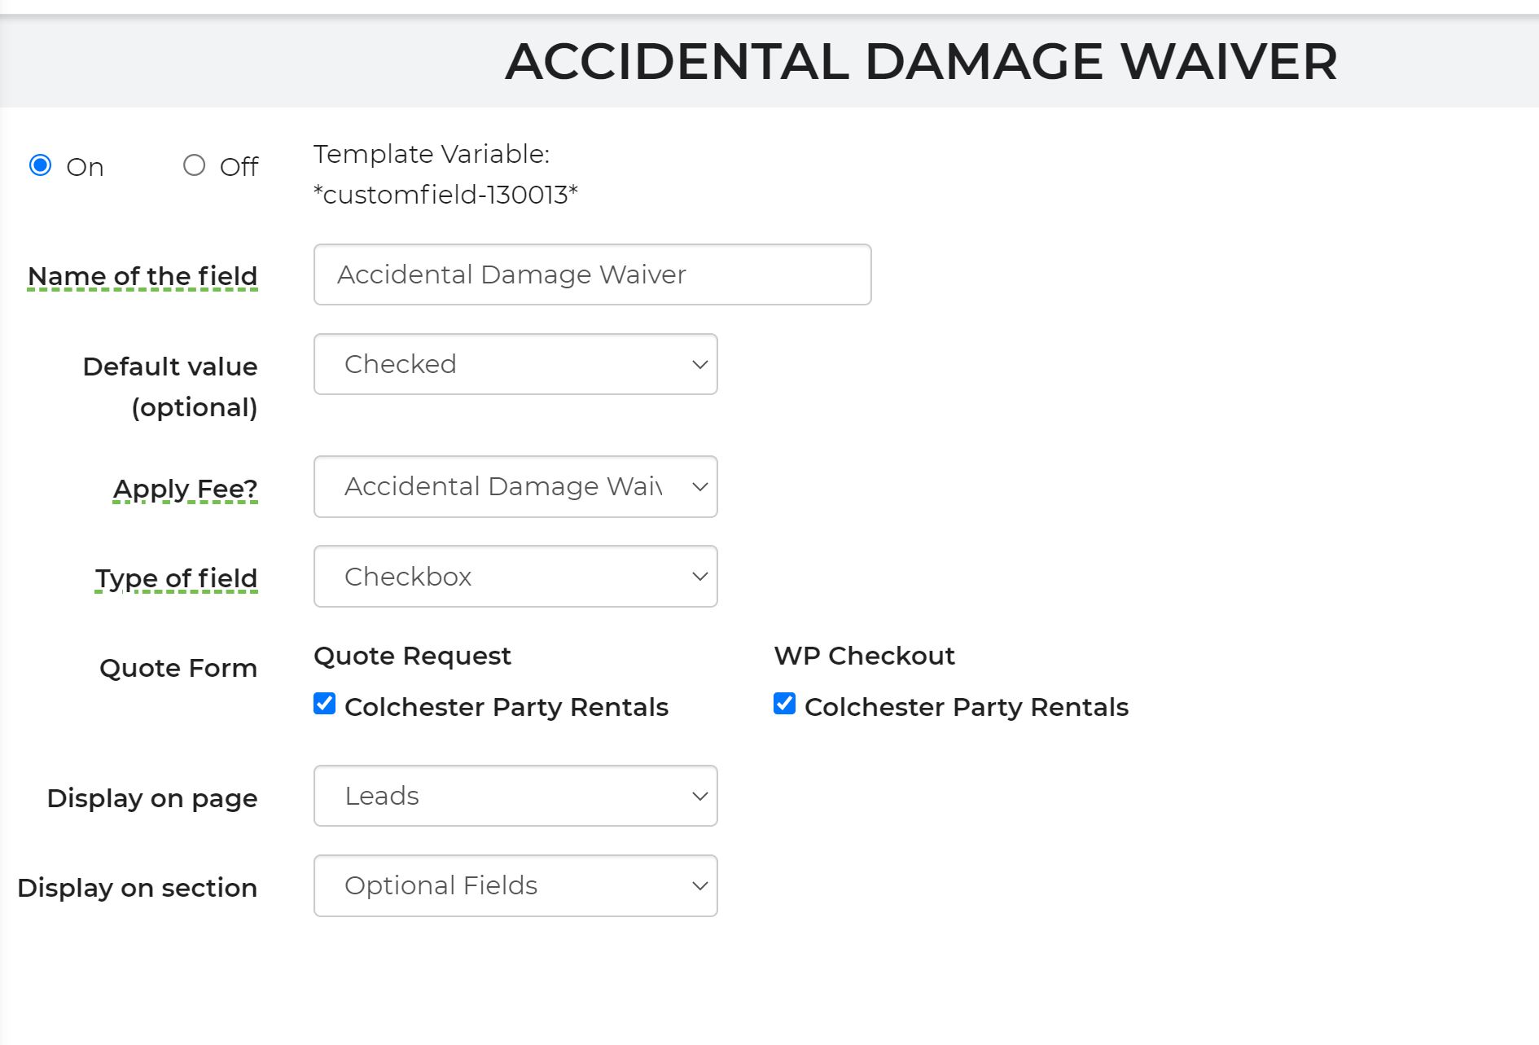The height and width of the screenshot is (1045, 1539).
Task: Open the Display on section dropdown
Action: click(x=515, y=885)
